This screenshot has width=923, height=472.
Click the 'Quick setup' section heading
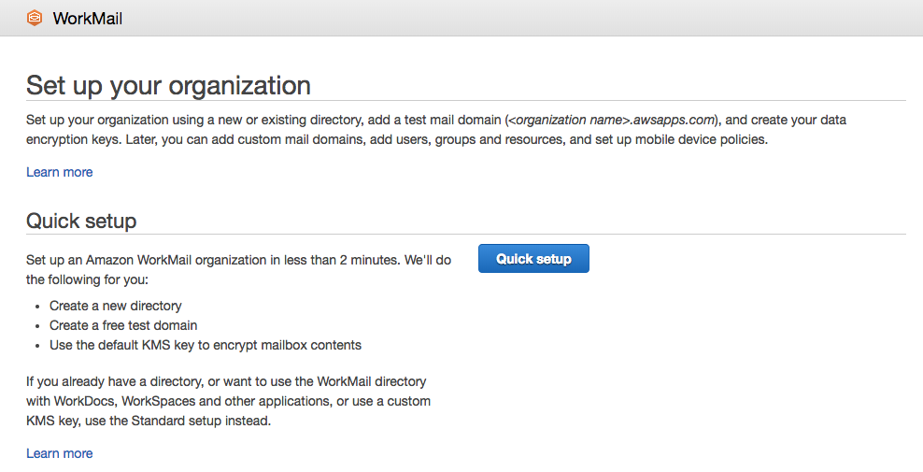[81, 221]
